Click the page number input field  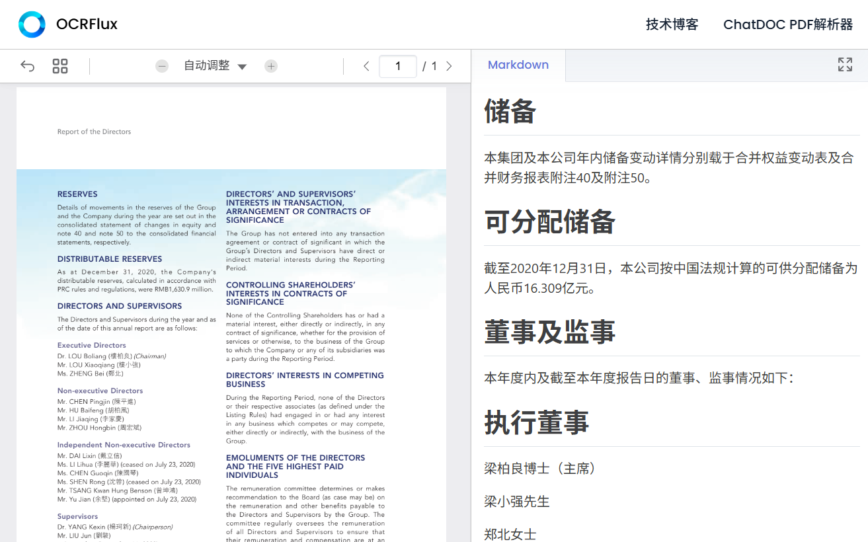point(398,66)
